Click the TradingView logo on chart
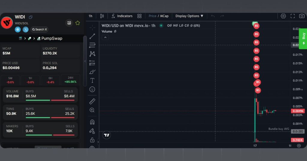This screenshot has width=307, height=161. [x=107, y=135]
